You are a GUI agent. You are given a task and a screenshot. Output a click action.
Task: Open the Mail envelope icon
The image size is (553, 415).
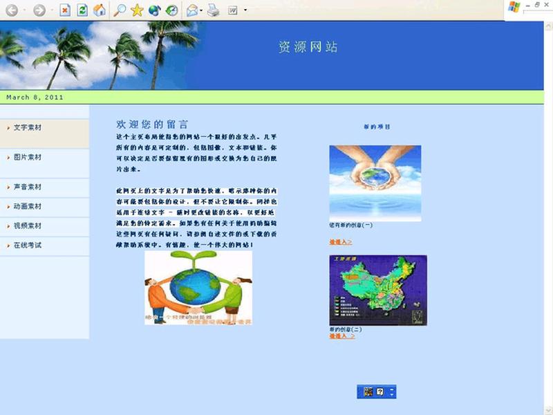(x=192, y=10)
